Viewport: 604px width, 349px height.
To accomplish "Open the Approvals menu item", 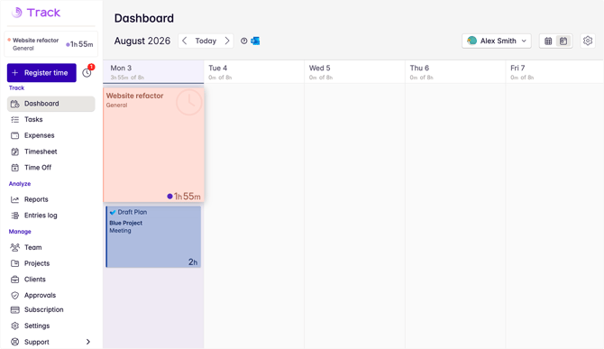I will (50, 296).
